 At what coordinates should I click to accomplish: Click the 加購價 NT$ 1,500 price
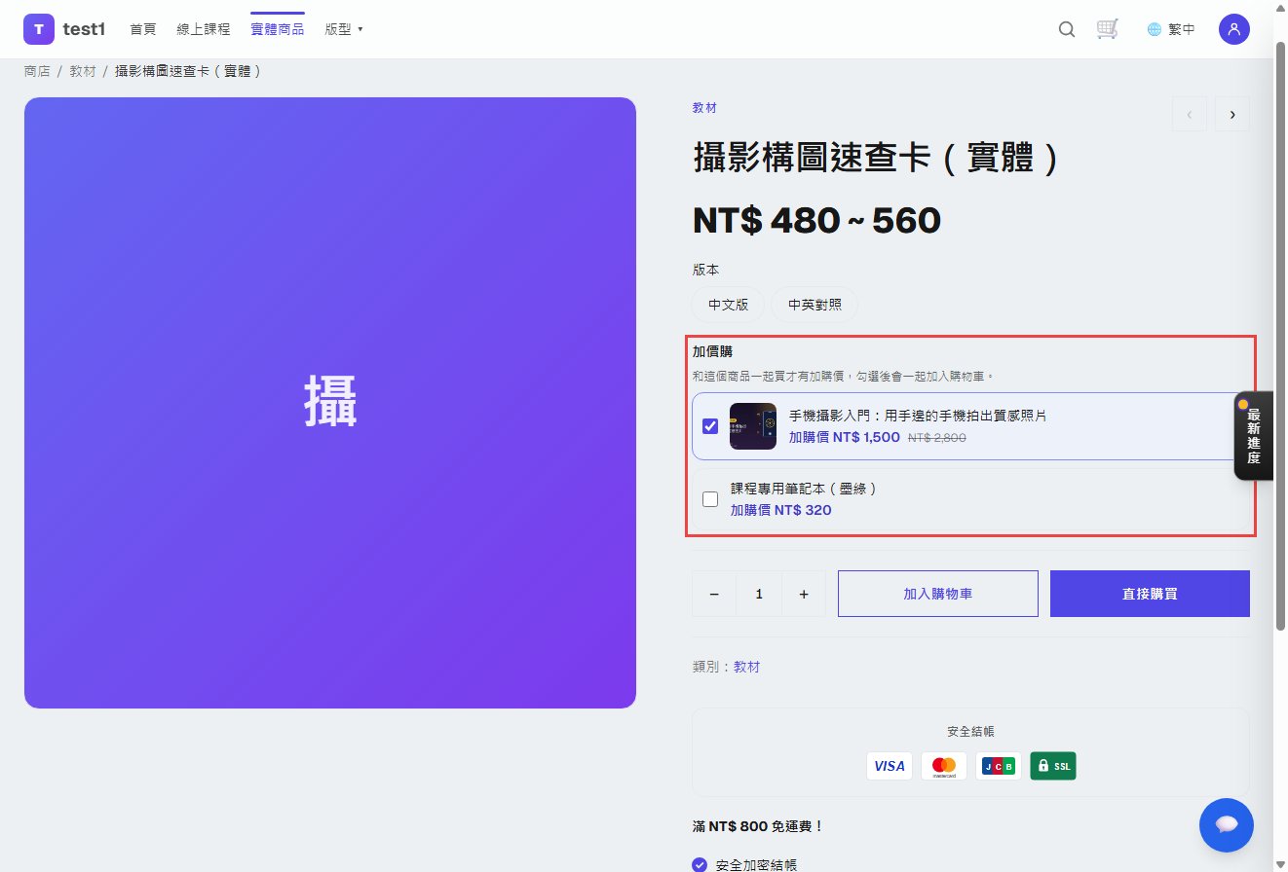(845, 437)
